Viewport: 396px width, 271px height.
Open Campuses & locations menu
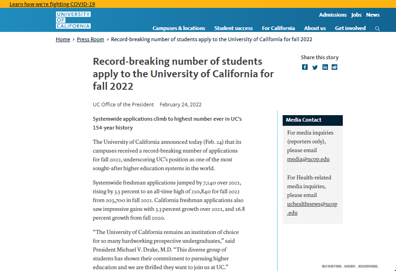(179, 28)
